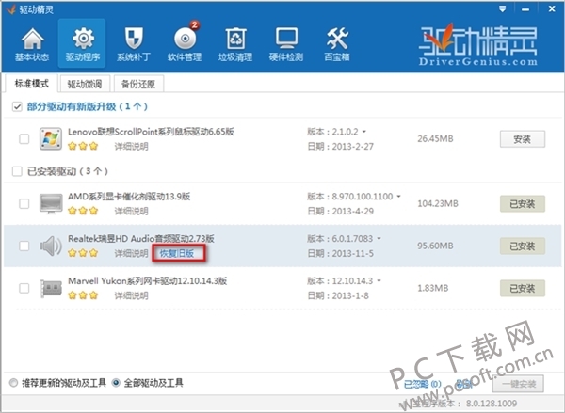Open 详细说明 for Marvell Yukon driver
This screenshot has width=565, height=413.
coord(131,295)
